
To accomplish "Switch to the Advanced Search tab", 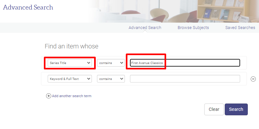I will [x=145, y=28].
